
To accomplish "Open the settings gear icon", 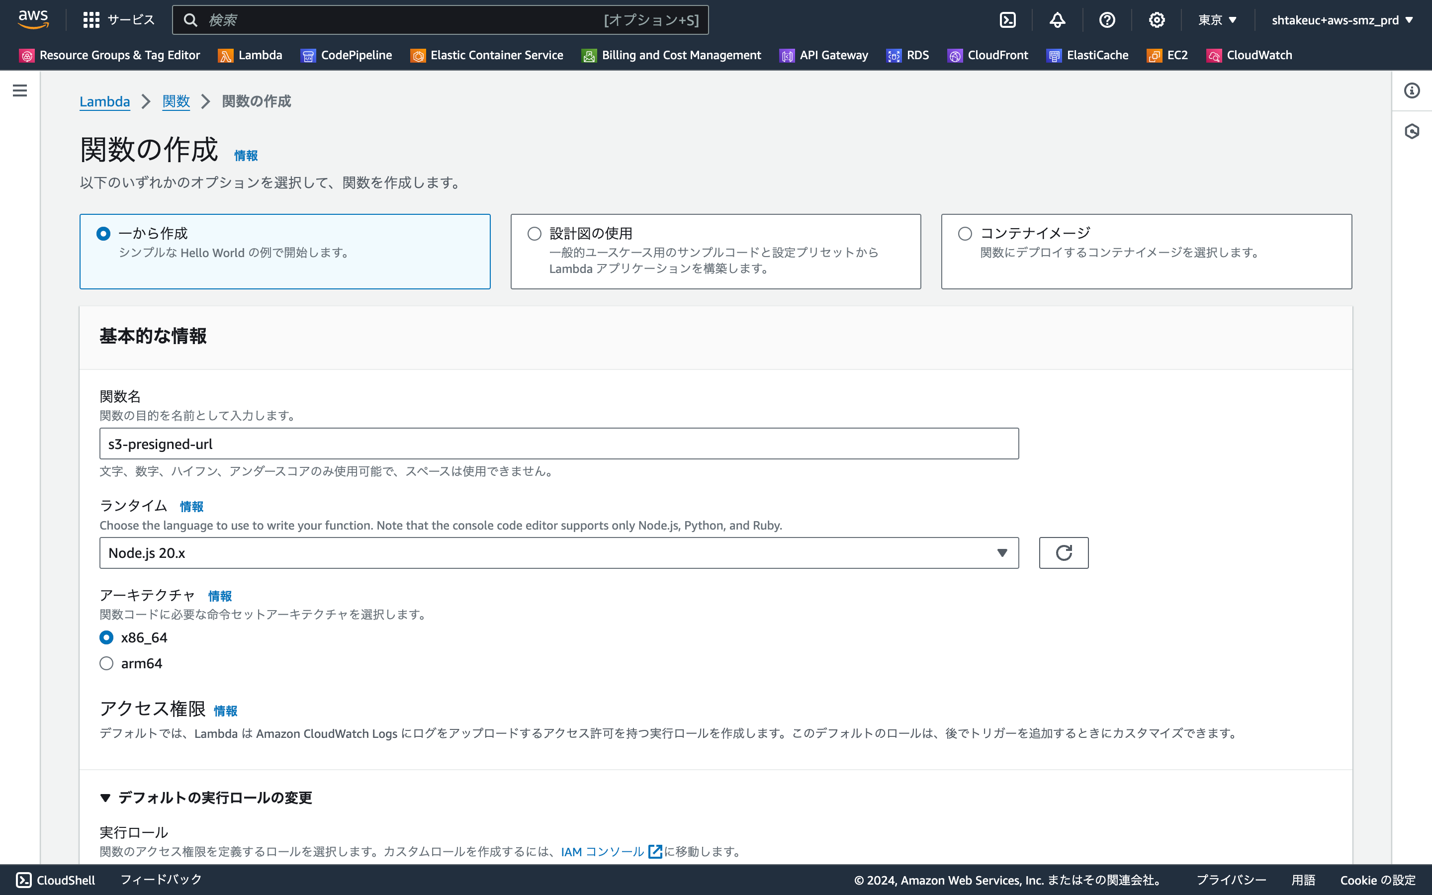I will 1157,20.
